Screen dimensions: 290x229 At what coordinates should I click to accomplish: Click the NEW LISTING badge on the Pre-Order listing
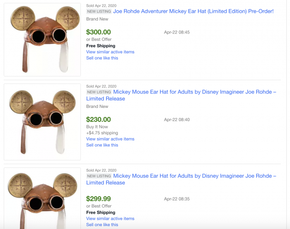(x=99, y=12)
